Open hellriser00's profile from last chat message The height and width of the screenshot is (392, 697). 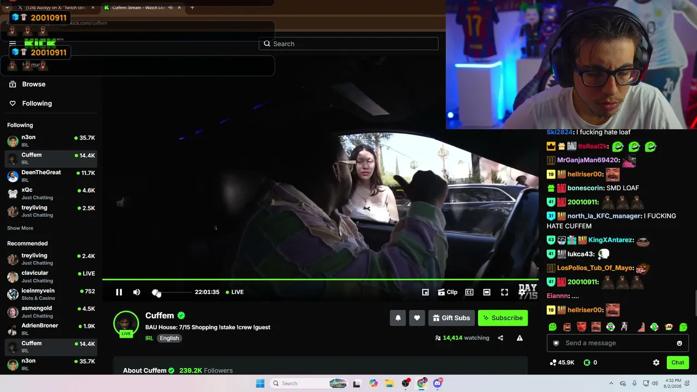pos(585,310)
